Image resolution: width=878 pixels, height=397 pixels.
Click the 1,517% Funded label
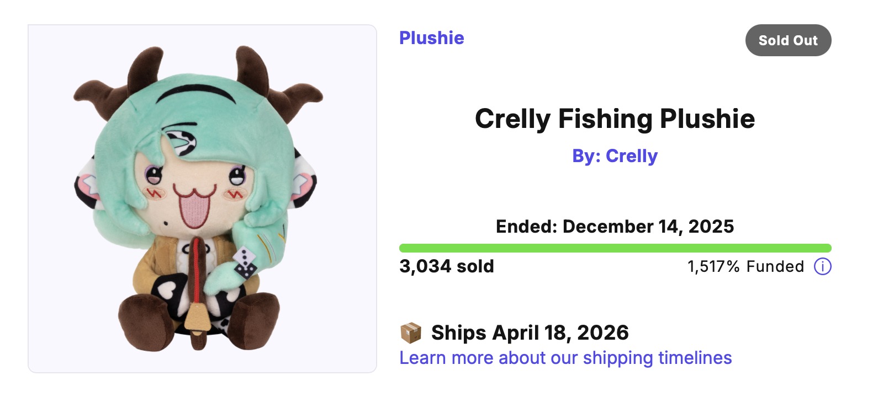745,267
